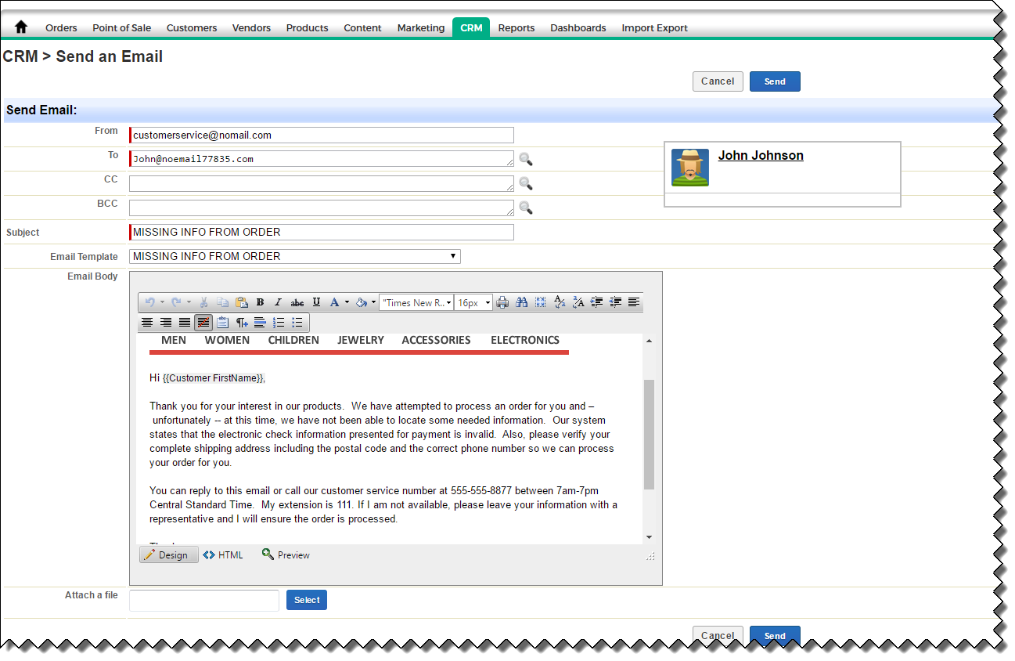
Task: Toggle italic formatting
Action: [x=279, y=302]
